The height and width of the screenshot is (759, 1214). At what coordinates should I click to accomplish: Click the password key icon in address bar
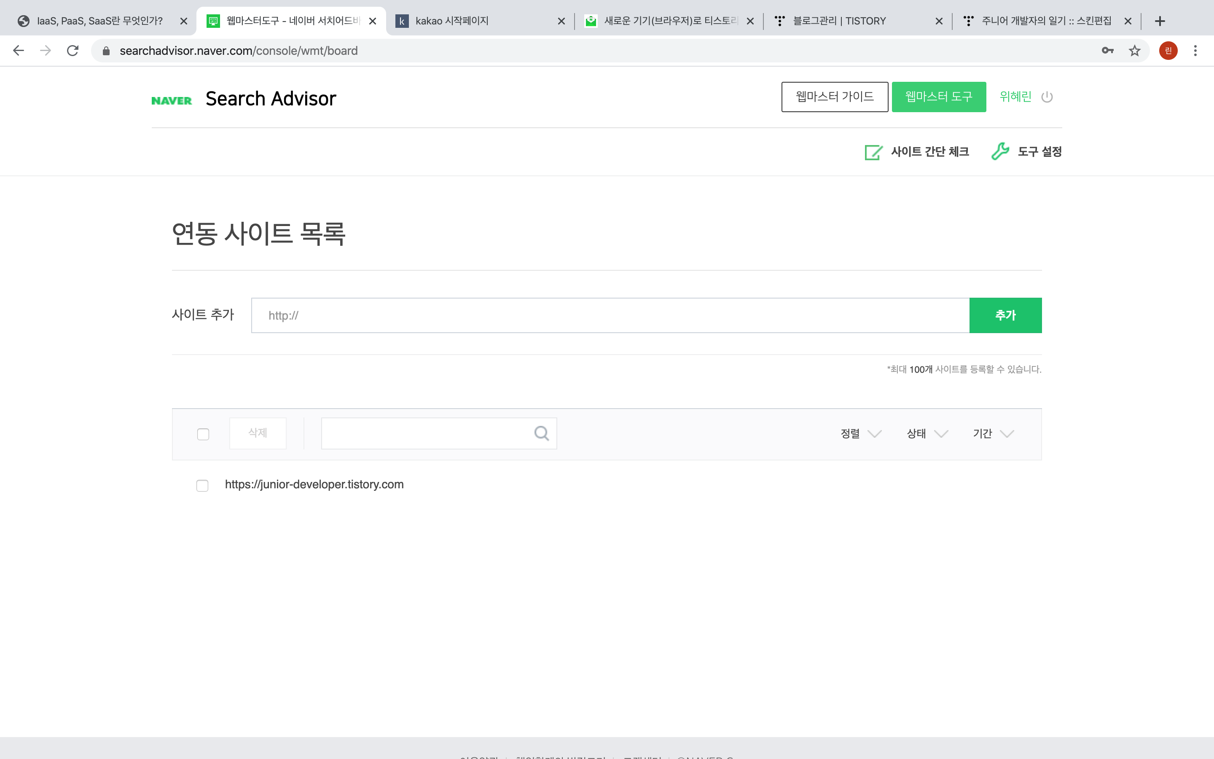[x=1107, y=51]
